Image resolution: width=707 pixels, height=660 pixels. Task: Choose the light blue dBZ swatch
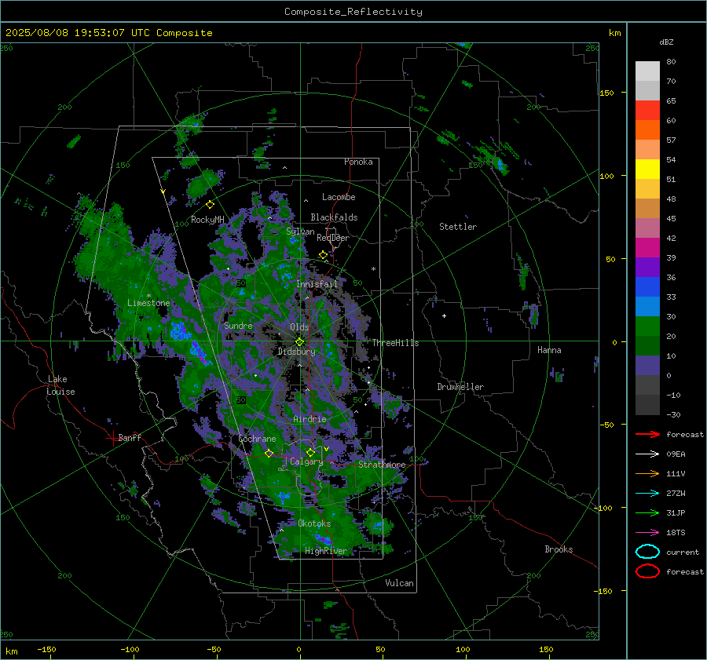(647, 306)
